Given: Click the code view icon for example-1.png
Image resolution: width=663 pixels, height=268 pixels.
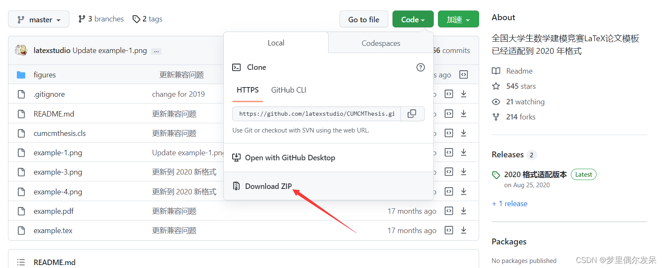Looking at the screenshot, I should 449,152.
